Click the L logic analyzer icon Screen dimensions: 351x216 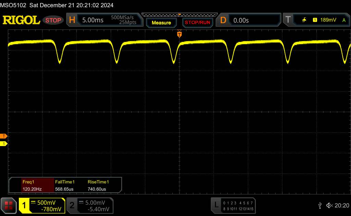[216, 205]
